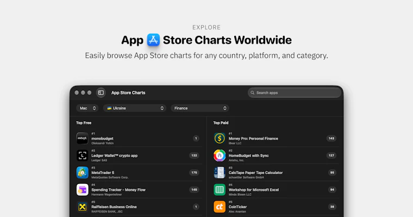The height and width of the screenshot is (217, 413).
Task: Open the HomeBudget with Sync icon
Action: tap(220, 156)
